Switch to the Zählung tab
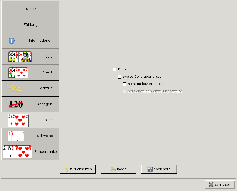 click(30, 25)
